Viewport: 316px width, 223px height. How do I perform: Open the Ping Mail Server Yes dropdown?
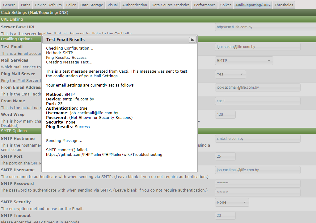point(230,74)
